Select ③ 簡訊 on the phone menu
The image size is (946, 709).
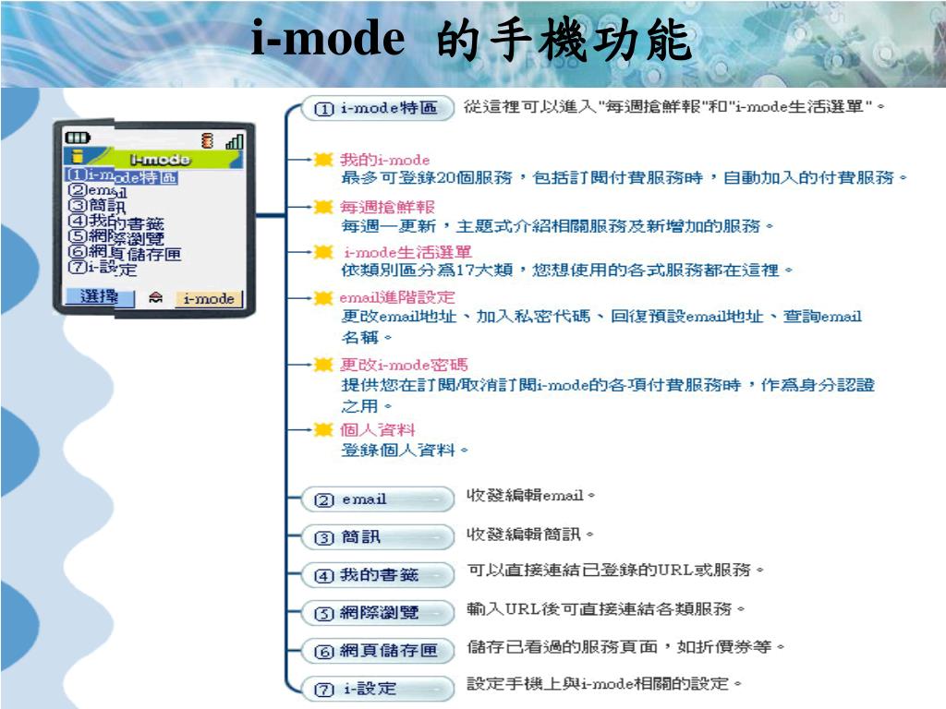[97, 206]
